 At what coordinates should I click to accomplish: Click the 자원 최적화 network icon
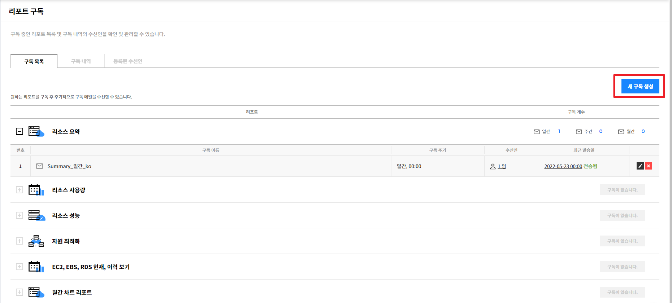click(36, 241)
